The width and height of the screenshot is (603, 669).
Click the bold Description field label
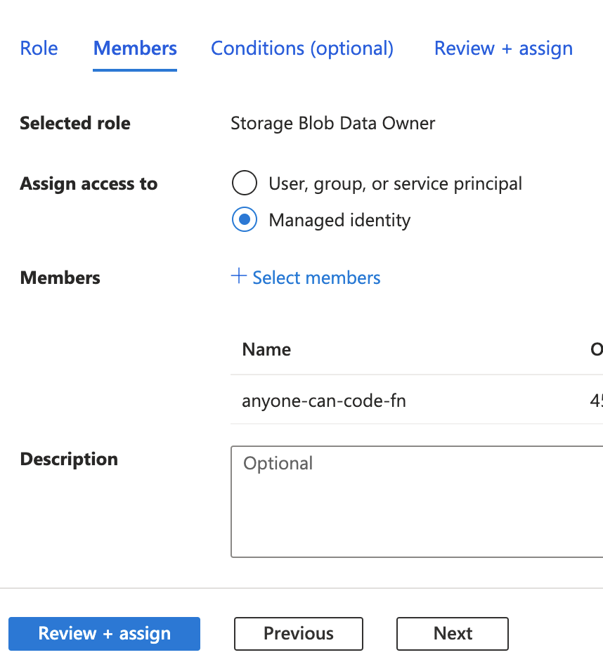coord(69,460)
